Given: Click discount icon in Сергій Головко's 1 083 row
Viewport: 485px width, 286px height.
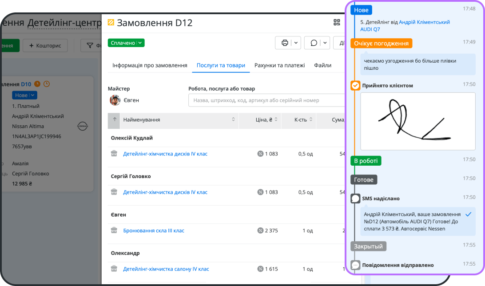Looking at the screenshot, I should (260, 192).
